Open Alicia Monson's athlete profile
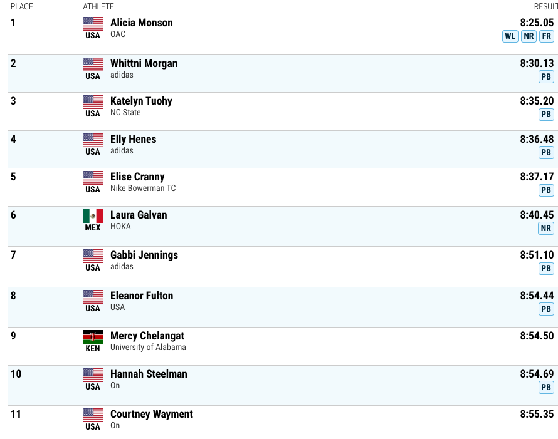 (x=142, y=23)
